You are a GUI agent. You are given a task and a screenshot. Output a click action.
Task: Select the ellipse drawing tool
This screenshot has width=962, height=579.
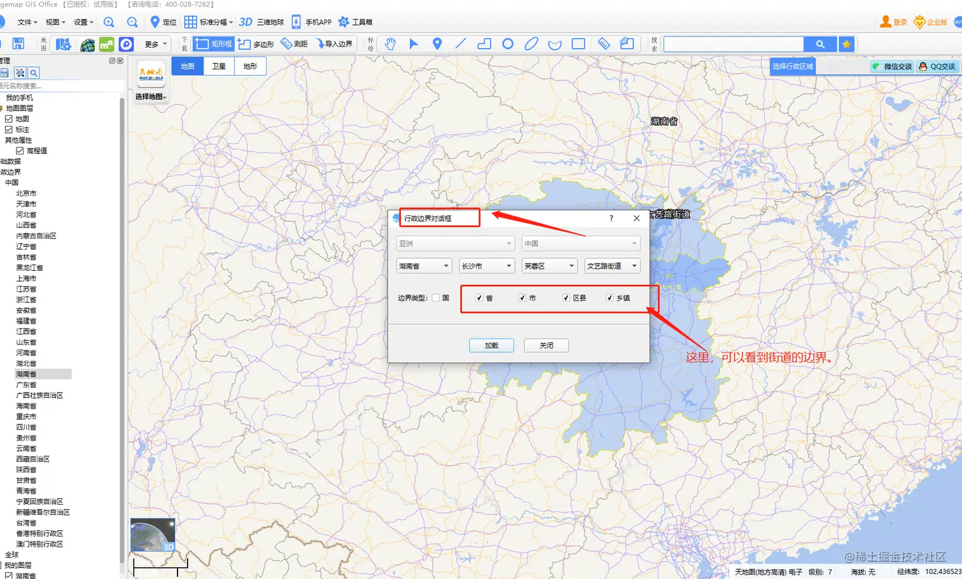point(531,44)
